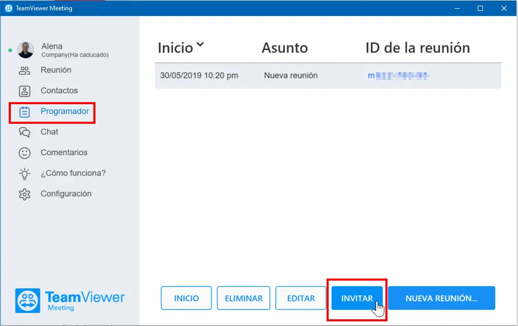Maximize the TeamViewer Meeting window

point(480,8)
